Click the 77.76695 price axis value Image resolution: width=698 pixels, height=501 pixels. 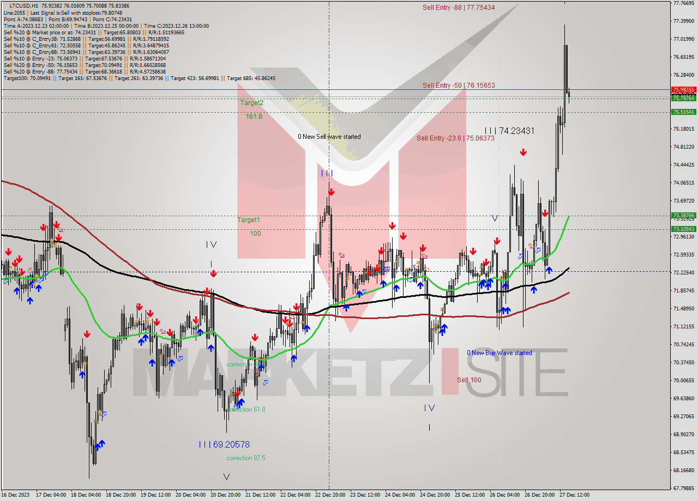click(684, 3)
